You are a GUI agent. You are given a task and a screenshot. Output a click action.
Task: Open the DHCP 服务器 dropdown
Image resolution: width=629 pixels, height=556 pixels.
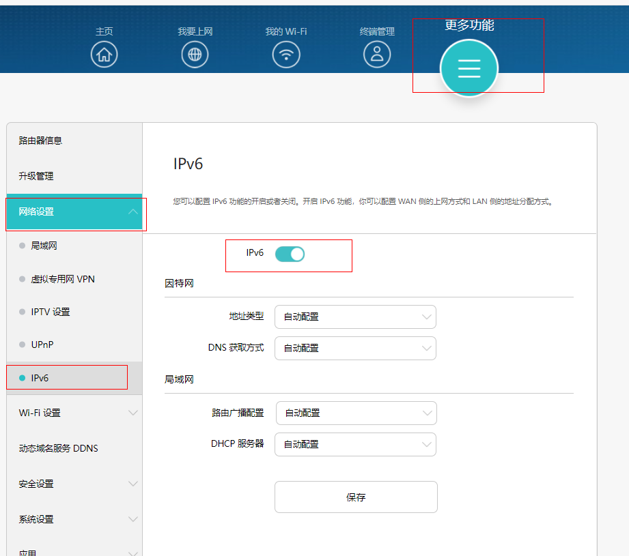[355, 444]
